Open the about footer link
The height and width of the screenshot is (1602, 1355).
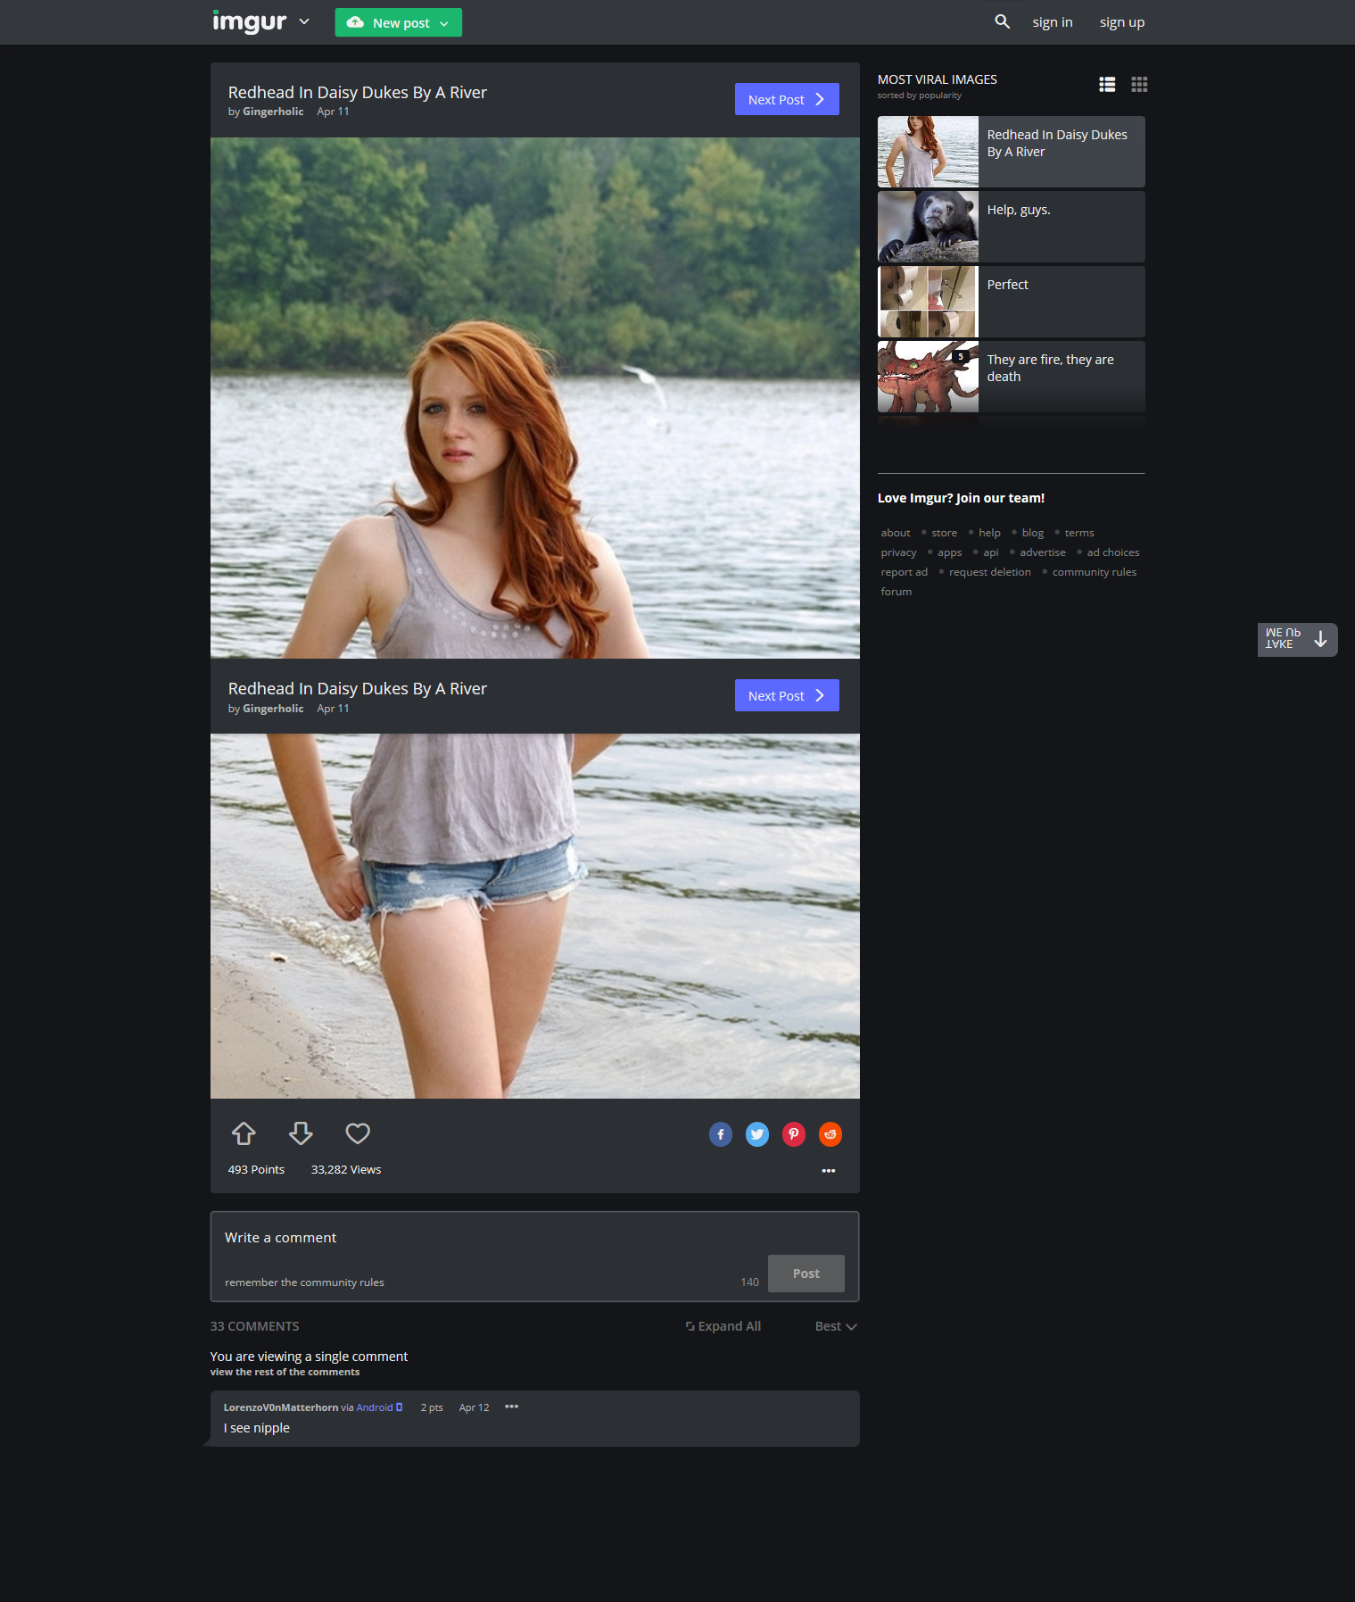pyautogui.click(x=896, y=533)
